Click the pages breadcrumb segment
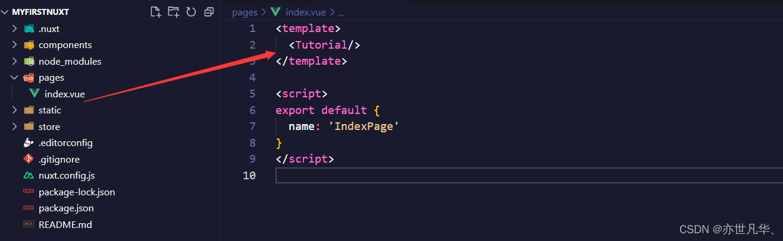783x241 pixels. [x=245, y=12]
